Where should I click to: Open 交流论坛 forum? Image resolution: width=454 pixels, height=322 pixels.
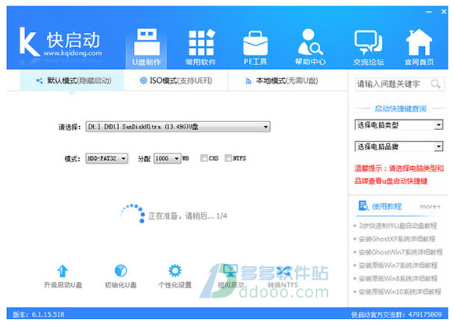(x=369, y=47)
